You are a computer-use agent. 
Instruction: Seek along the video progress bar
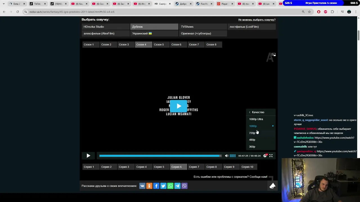click(x=160, y=156)
